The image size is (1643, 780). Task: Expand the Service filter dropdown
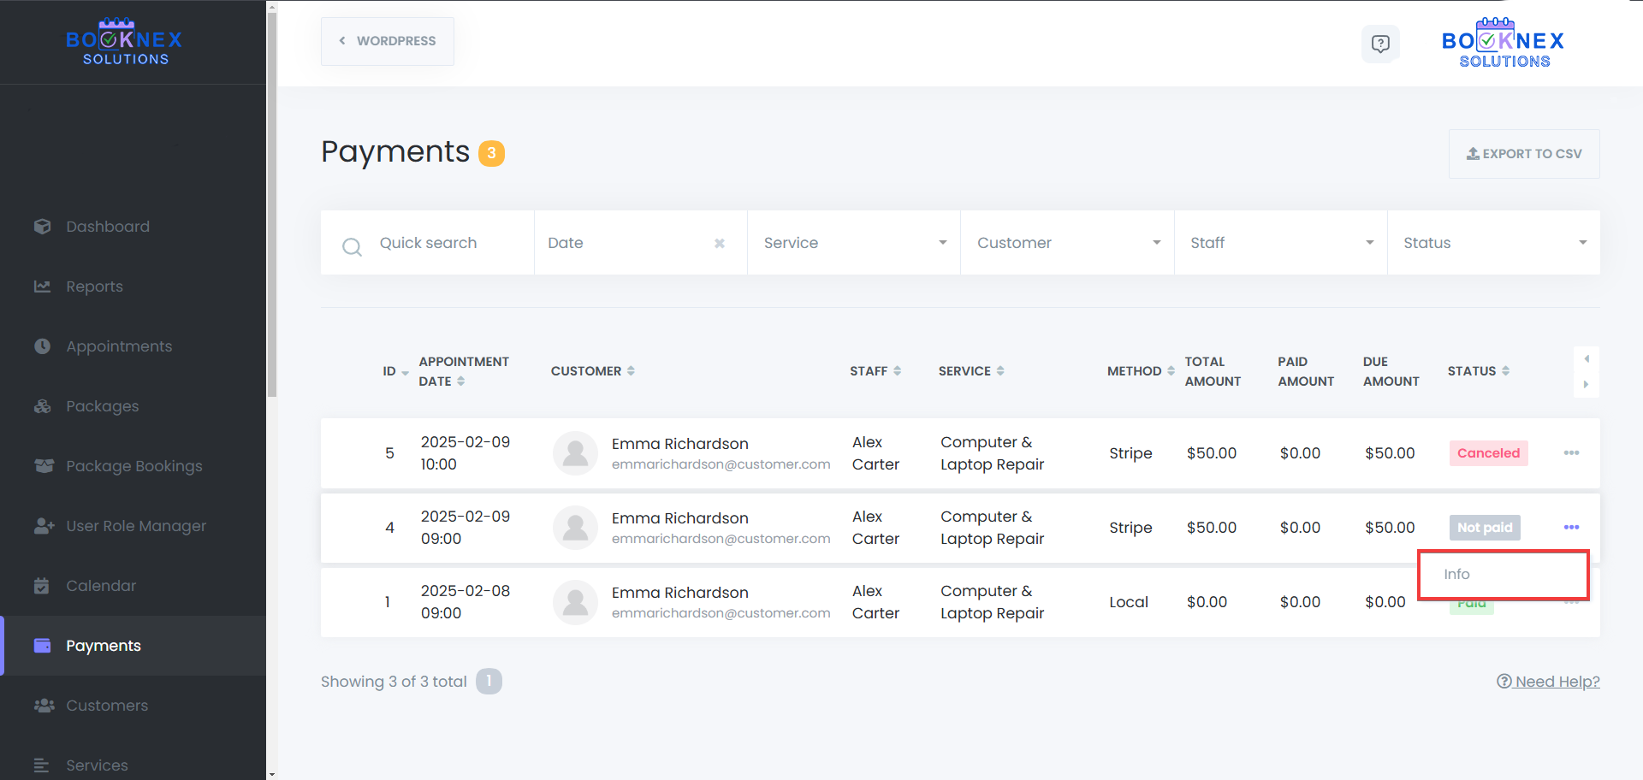click(x=853, y=243)
